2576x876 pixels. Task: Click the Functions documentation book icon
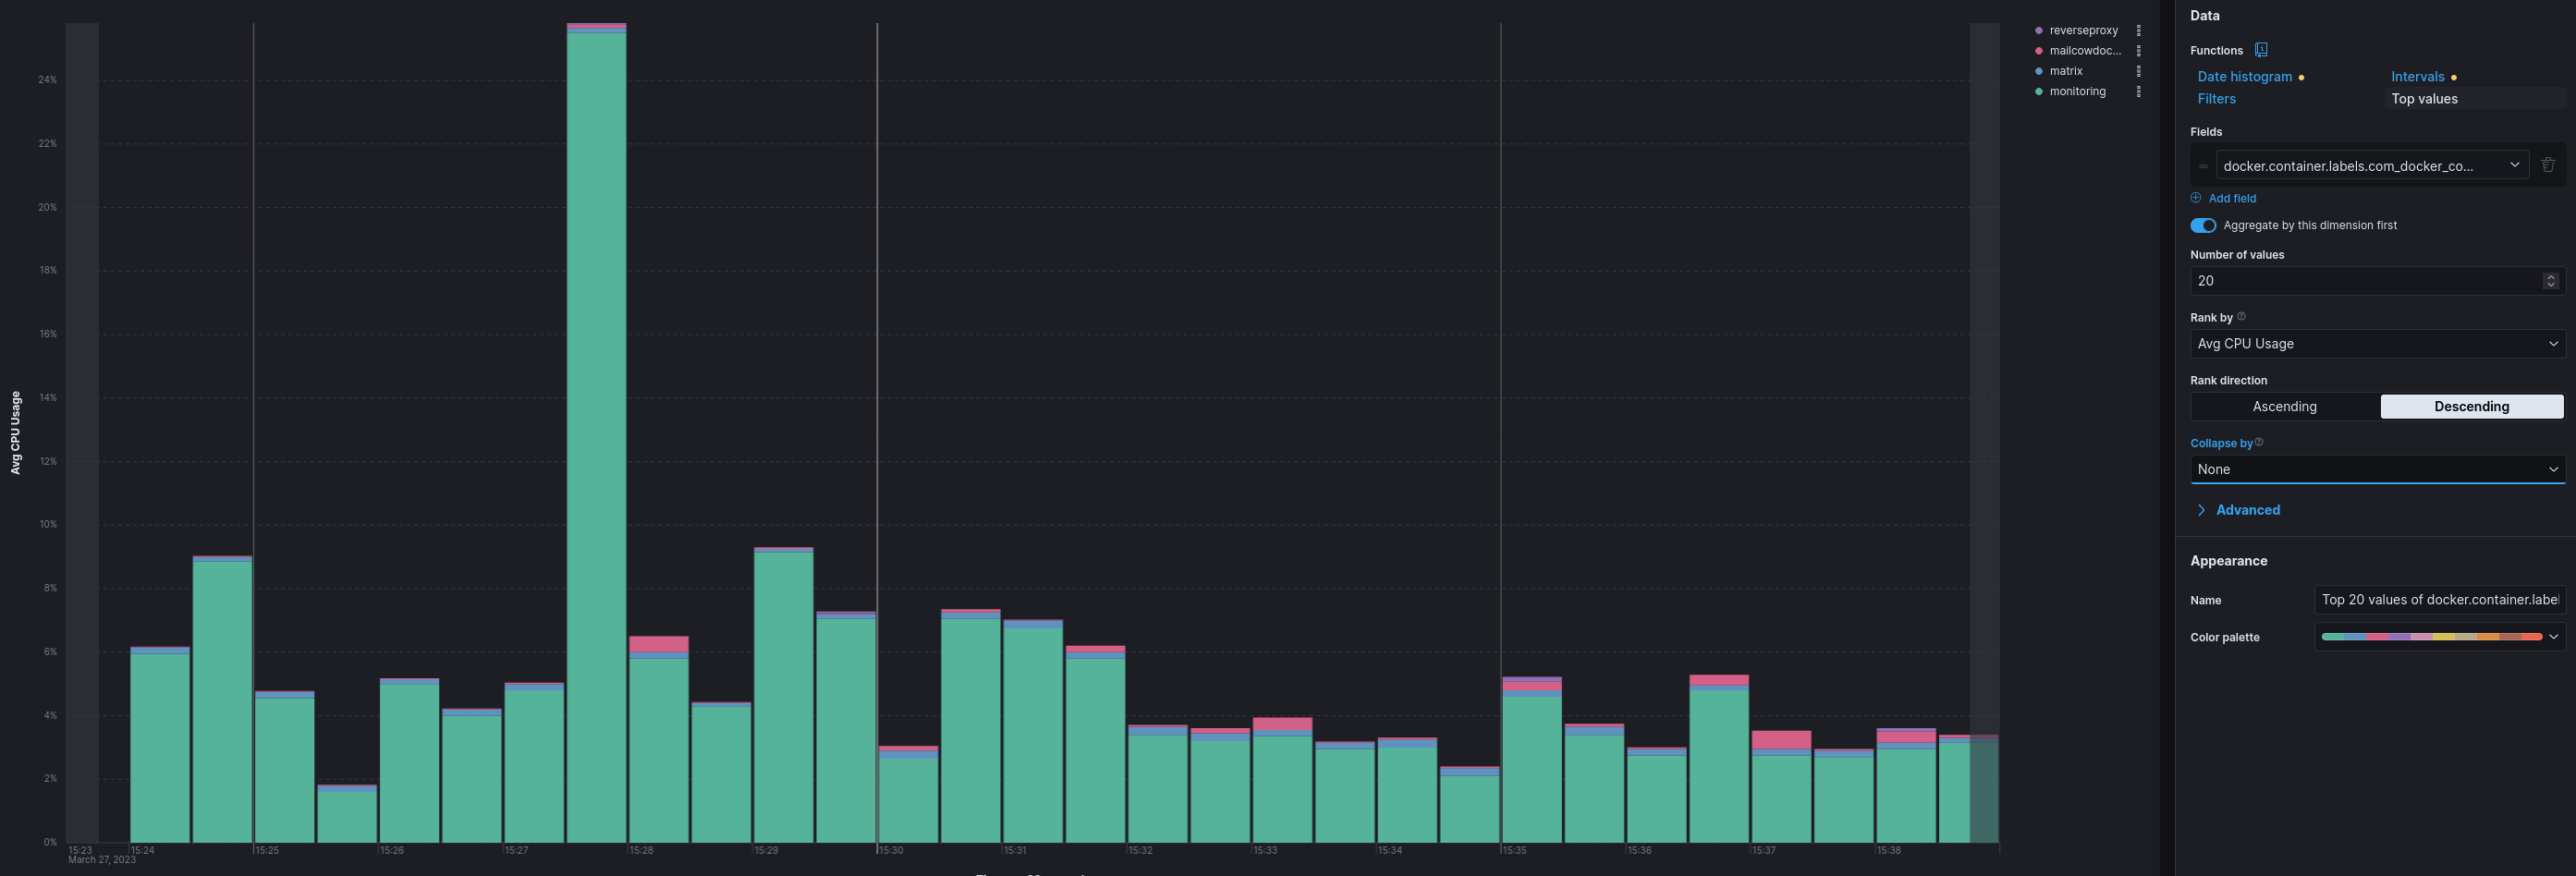pyautogui.click(x=2261, y=50)
